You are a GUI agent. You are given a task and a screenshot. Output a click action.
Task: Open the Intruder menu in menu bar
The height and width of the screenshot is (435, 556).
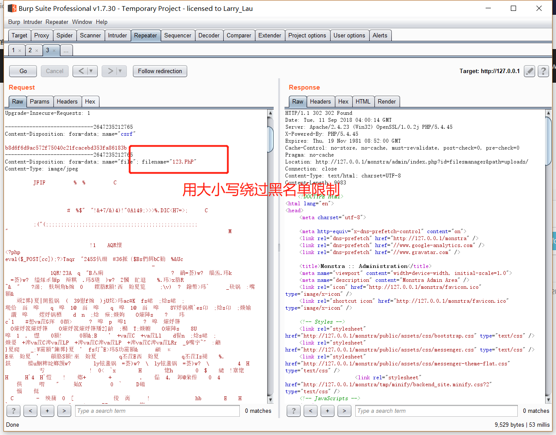click(33, 22)
